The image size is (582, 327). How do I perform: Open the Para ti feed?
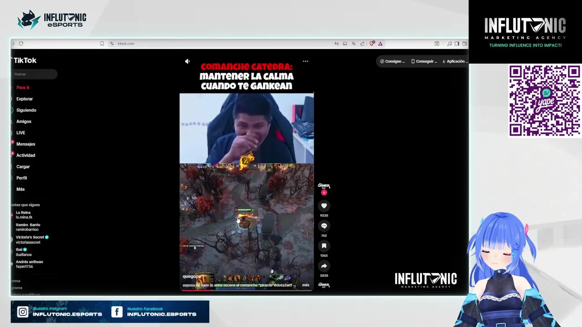[x=23, y=87]
